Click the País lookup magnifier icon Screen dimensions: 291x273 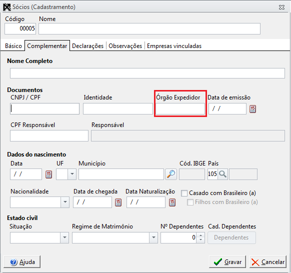(222, 174)
